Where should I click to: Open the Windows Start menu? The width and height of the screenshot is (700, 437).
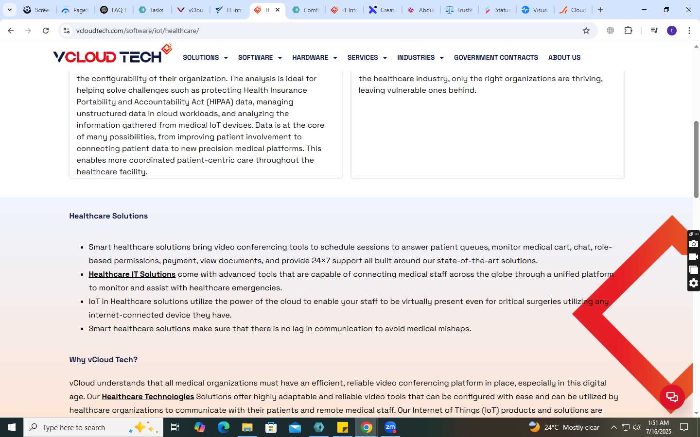[x=12, y=427]
